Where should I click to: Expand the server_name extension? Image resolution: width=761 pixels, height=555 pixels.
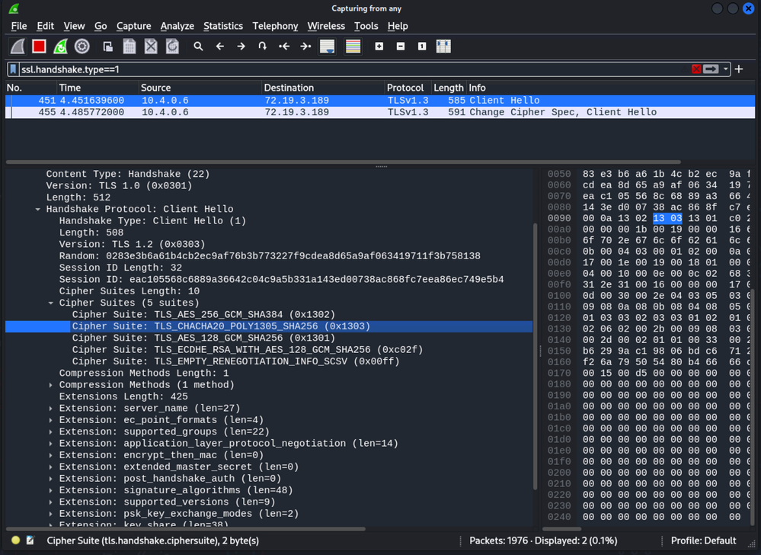tap(51, 409)
